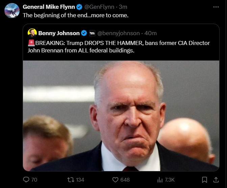Click the Benny Johnson display name
Image resolution: width=227 pixels, height=188 pixels.
click(59, 33)
